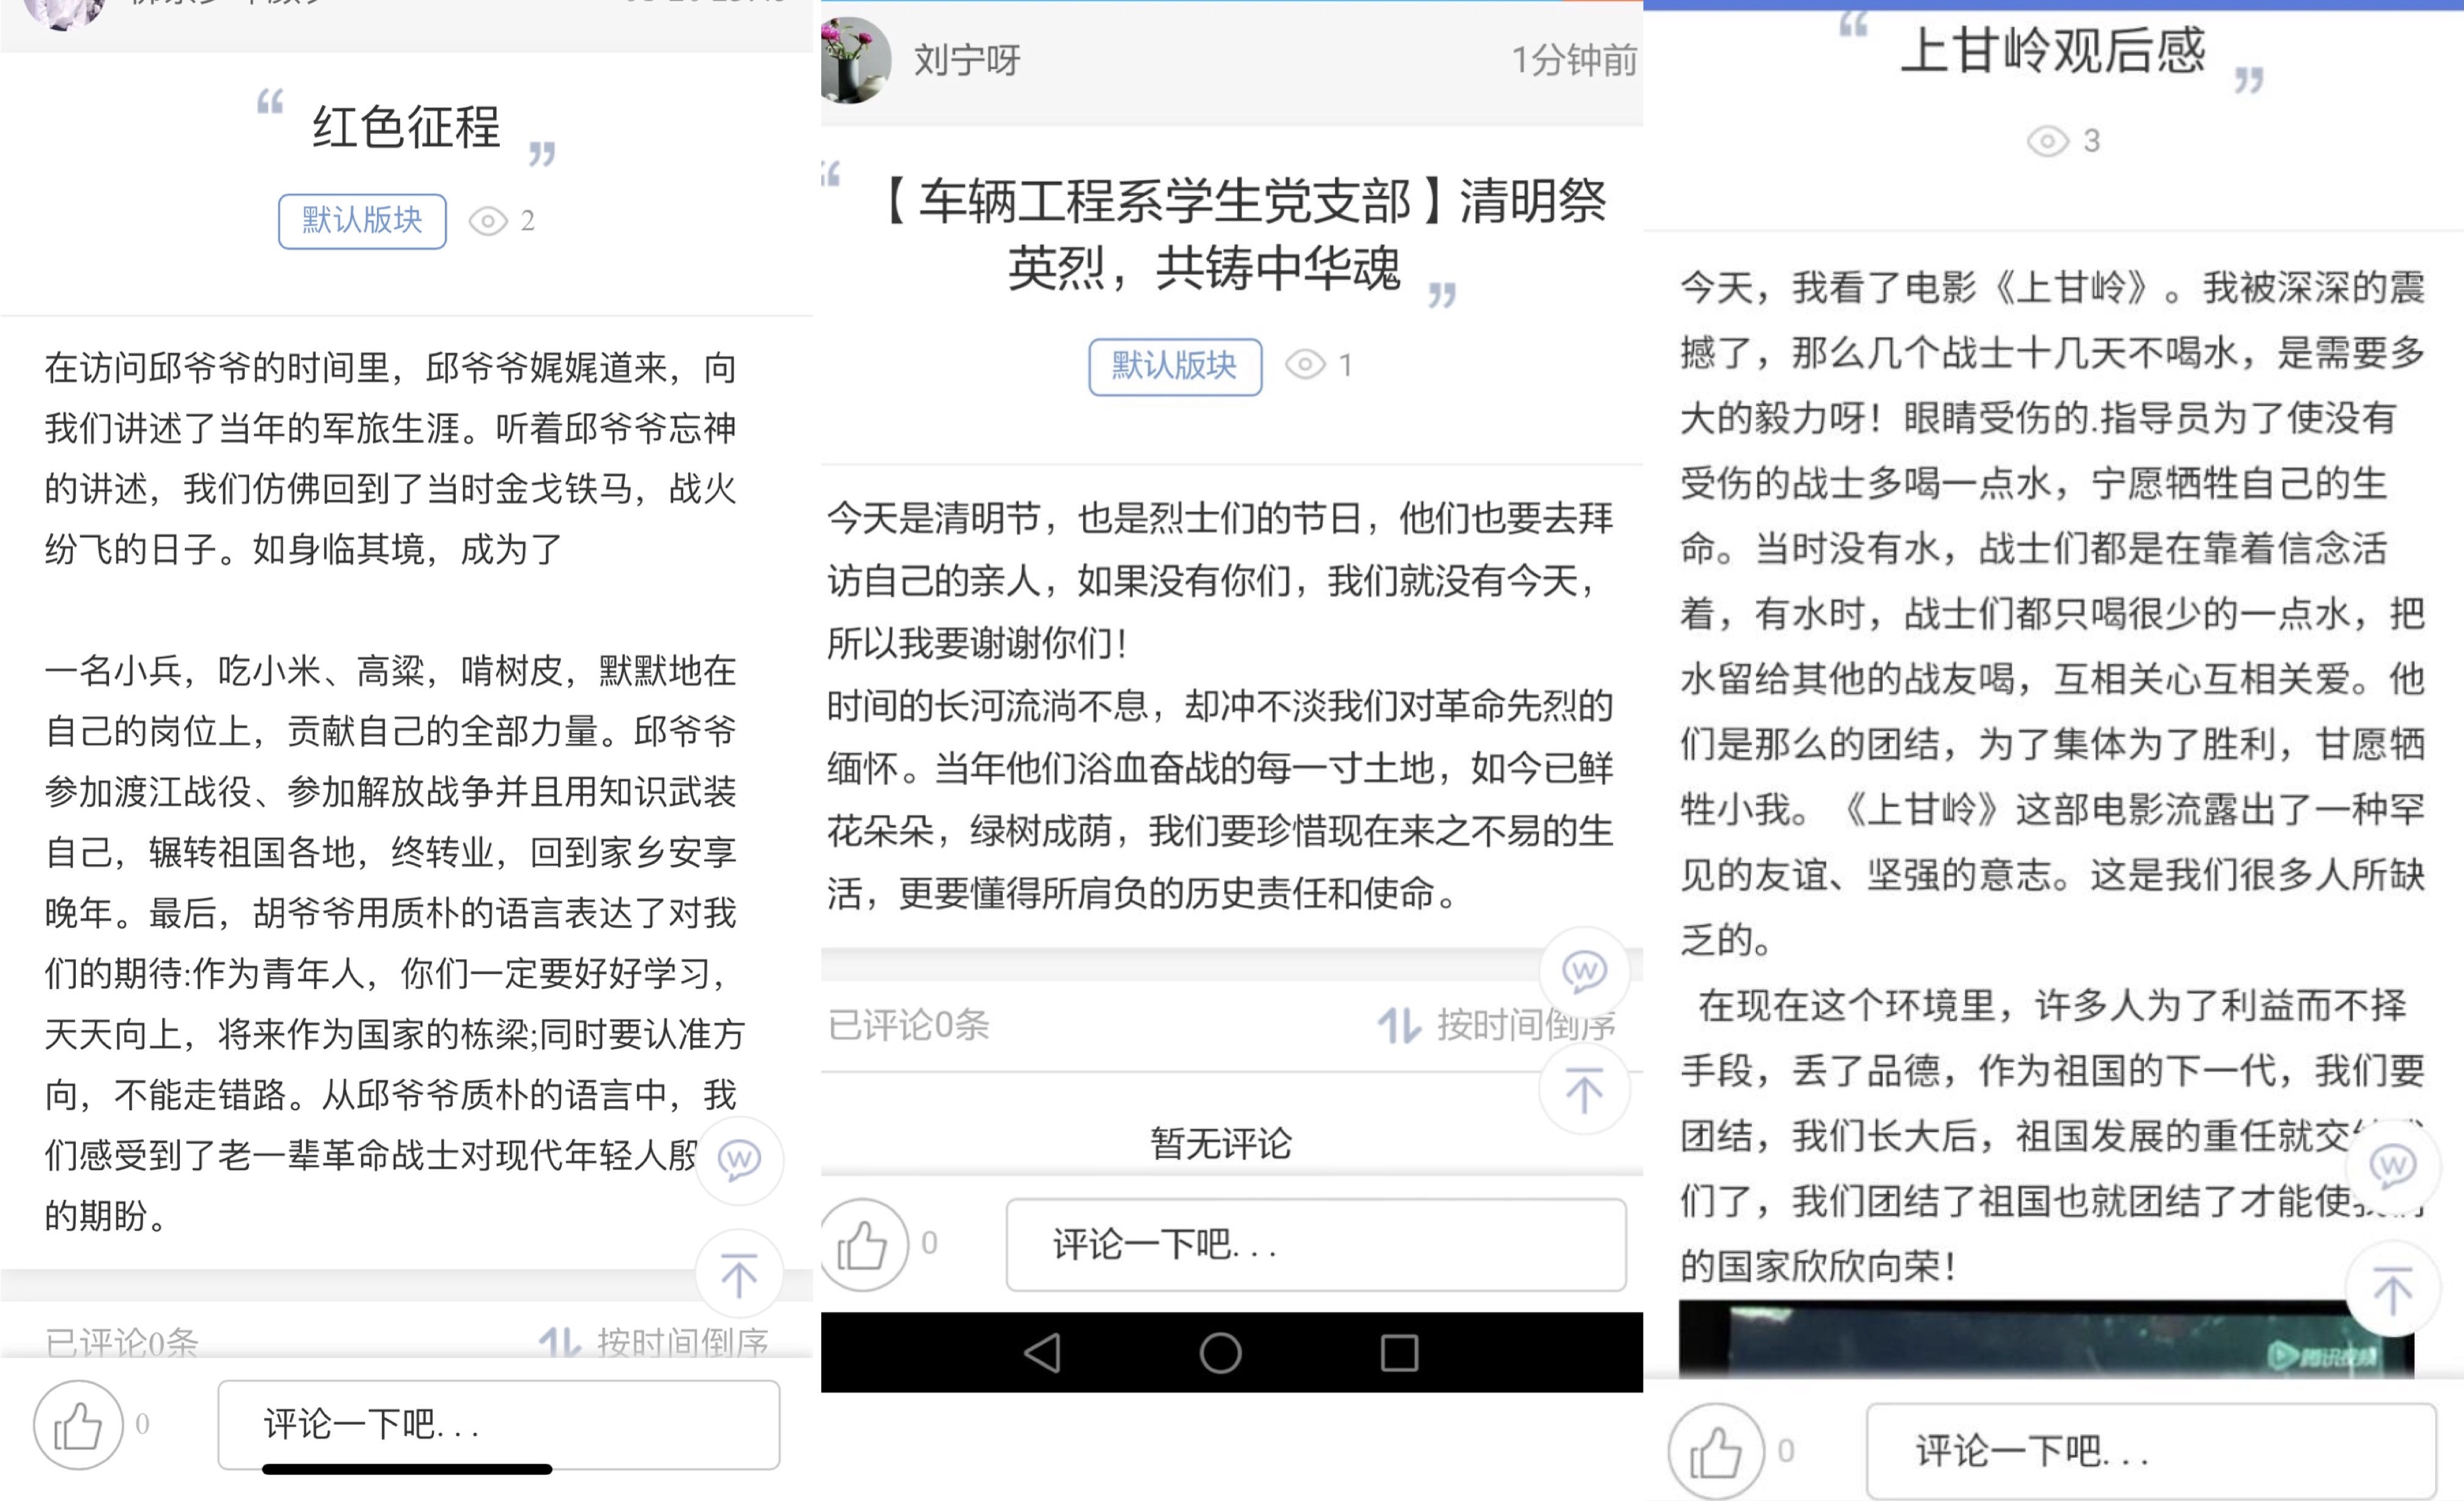Open 刘宁呀 profile avatar
2464x1501 pixels.
tap(856, 60)
